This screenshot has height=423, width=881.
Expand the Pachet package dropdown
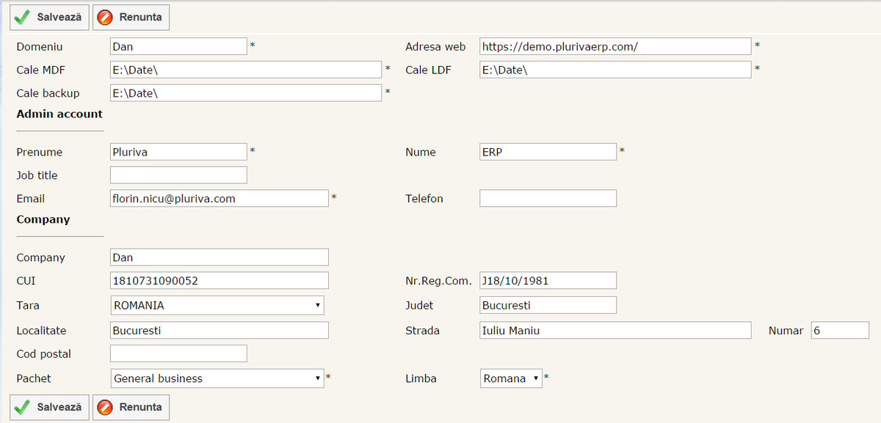pos(217,378)
